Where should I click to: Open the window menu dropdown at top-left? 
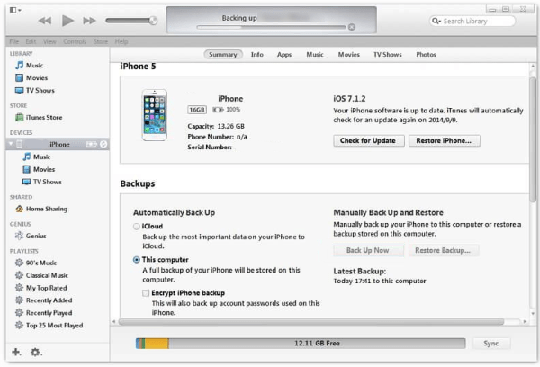point(15,10)
